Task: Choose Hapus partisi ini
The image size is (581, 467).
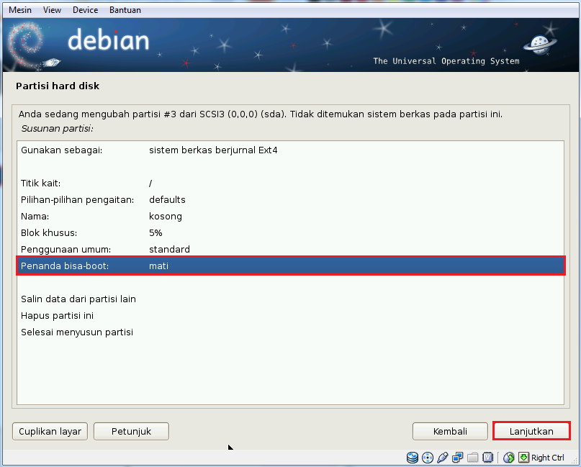Action: [x=291, y=315]
